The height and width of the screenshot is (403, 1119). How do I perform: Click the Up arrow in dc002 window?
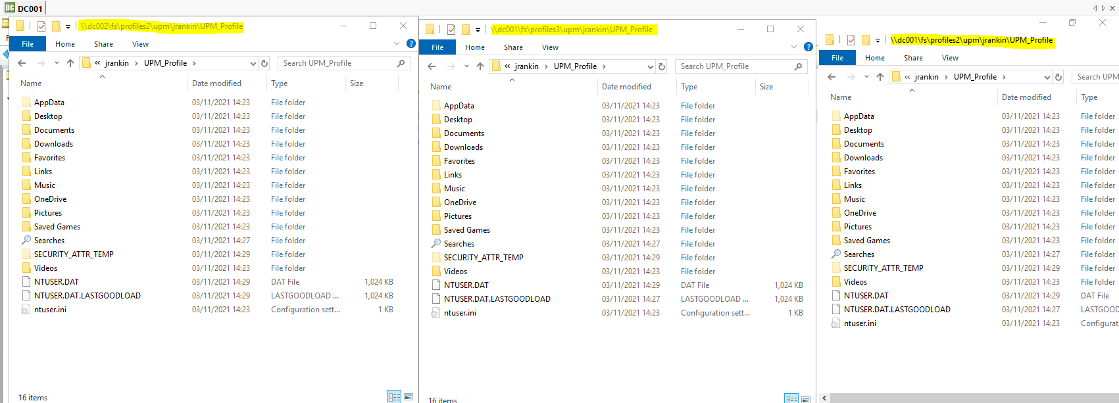[x=70, y=63]
